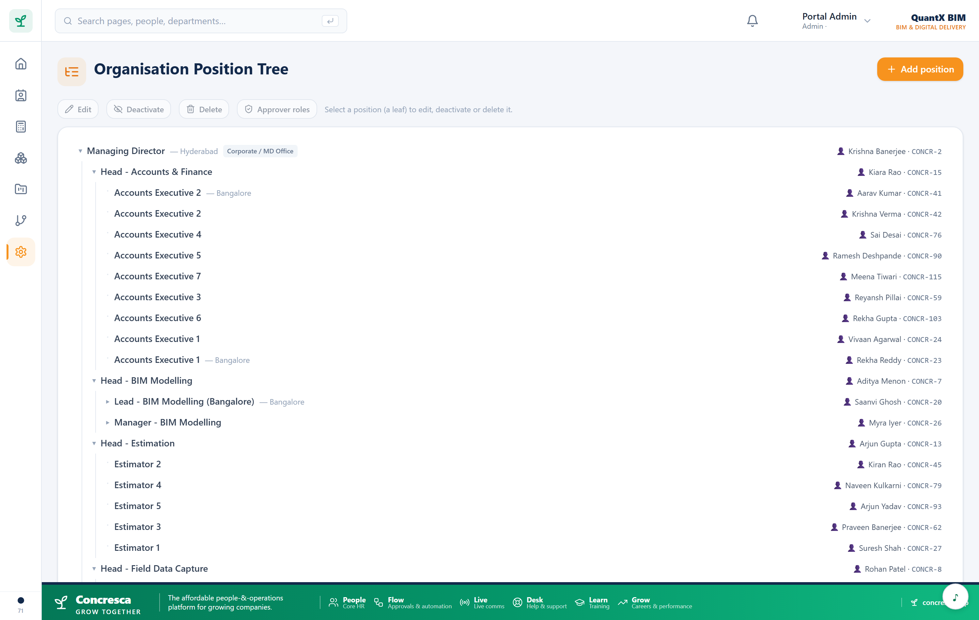Viewport: 979px width, 620px height.
Task: Collapse Head - Estimation node
Action: coord(94,443)
